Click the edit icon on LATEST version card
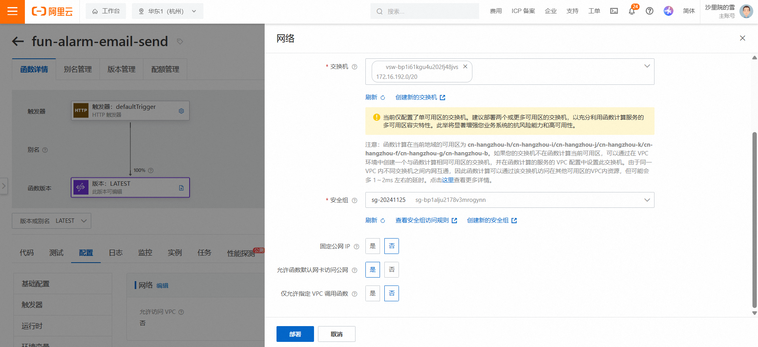This screenshot has height=347, width=758. coord(181,188)
